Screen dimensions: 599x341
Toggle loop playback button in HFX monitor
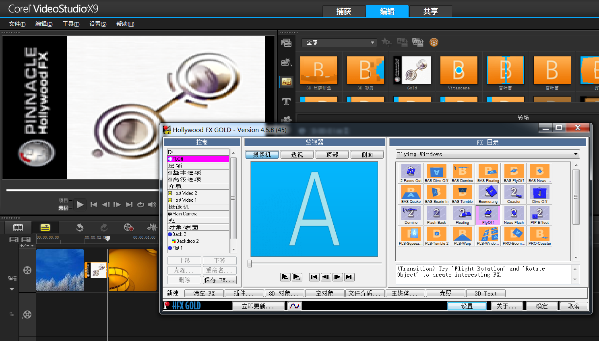click(285, 277)
